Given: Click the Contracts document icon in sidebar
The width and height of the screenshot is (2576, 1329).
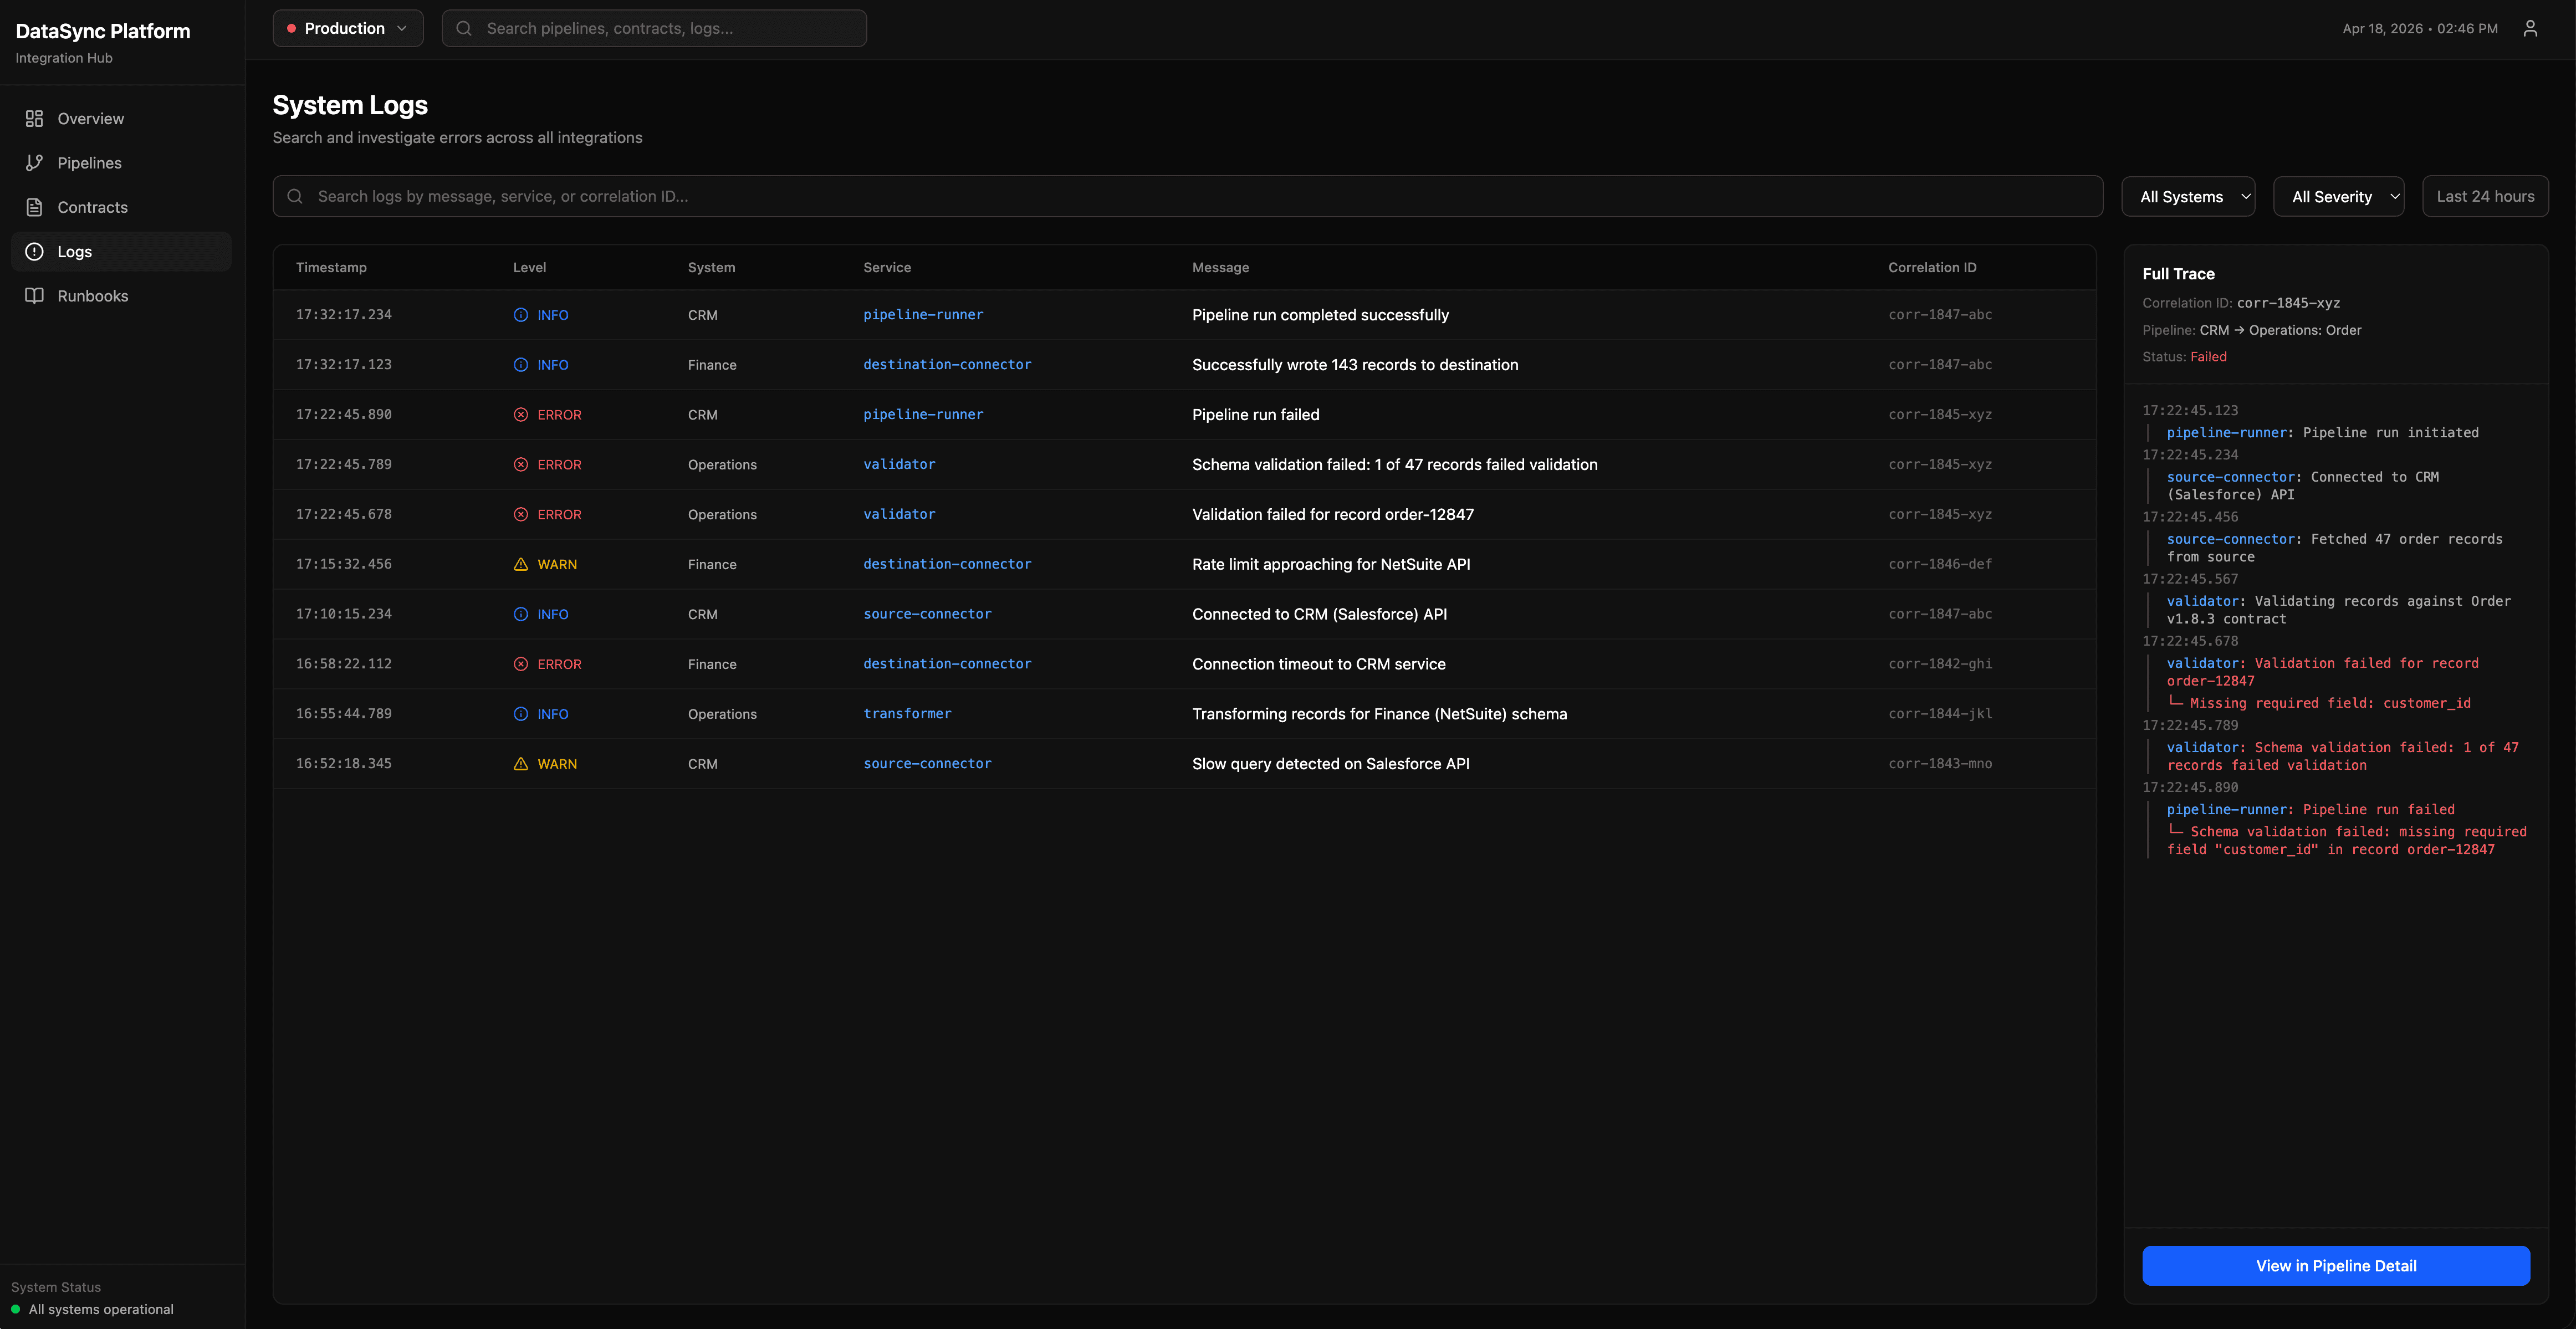Looking at the screenshot, I should pyautogui.click(x=34, y=207).
